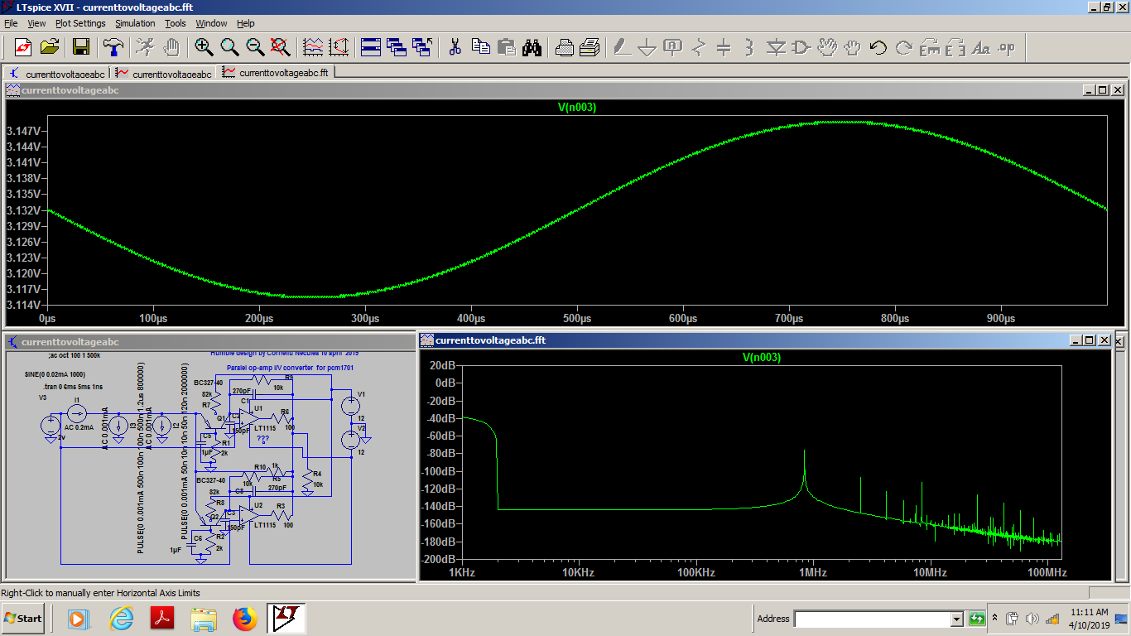Switch to the first currenttovoltageabc schematic tab
Image resolution: width=1131 pixels, height=636 pixels.
(x=57, y=73)
